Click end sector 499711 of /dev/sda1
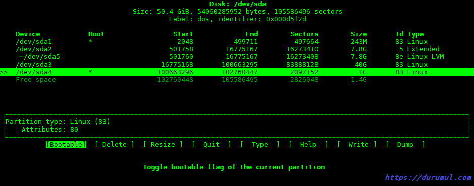Screen dimensions: 474x186 point(246,42)
